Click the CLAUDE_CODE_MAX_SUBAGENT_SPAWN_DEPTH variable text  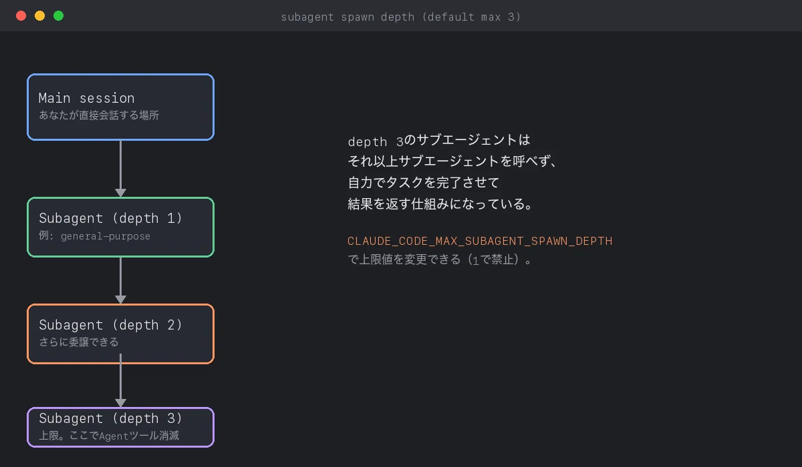coord(480,241)
